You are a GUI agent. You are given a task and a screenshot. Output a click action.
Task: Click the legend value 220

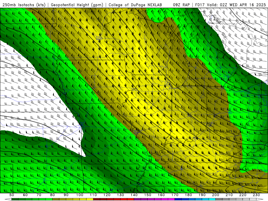(x=243, y=195)
